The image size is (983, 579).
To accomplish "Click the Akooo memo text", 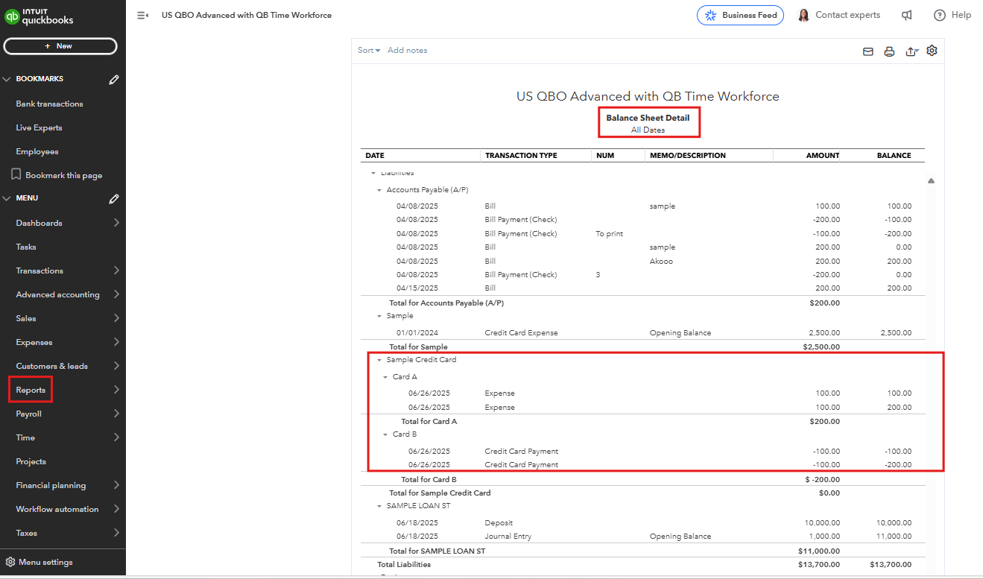I will pos(661,261).
